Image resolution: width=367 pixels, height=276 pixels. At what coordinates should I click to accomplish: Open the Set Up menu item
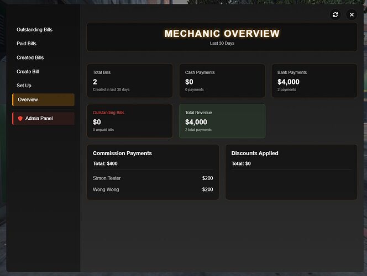point(24,86)
